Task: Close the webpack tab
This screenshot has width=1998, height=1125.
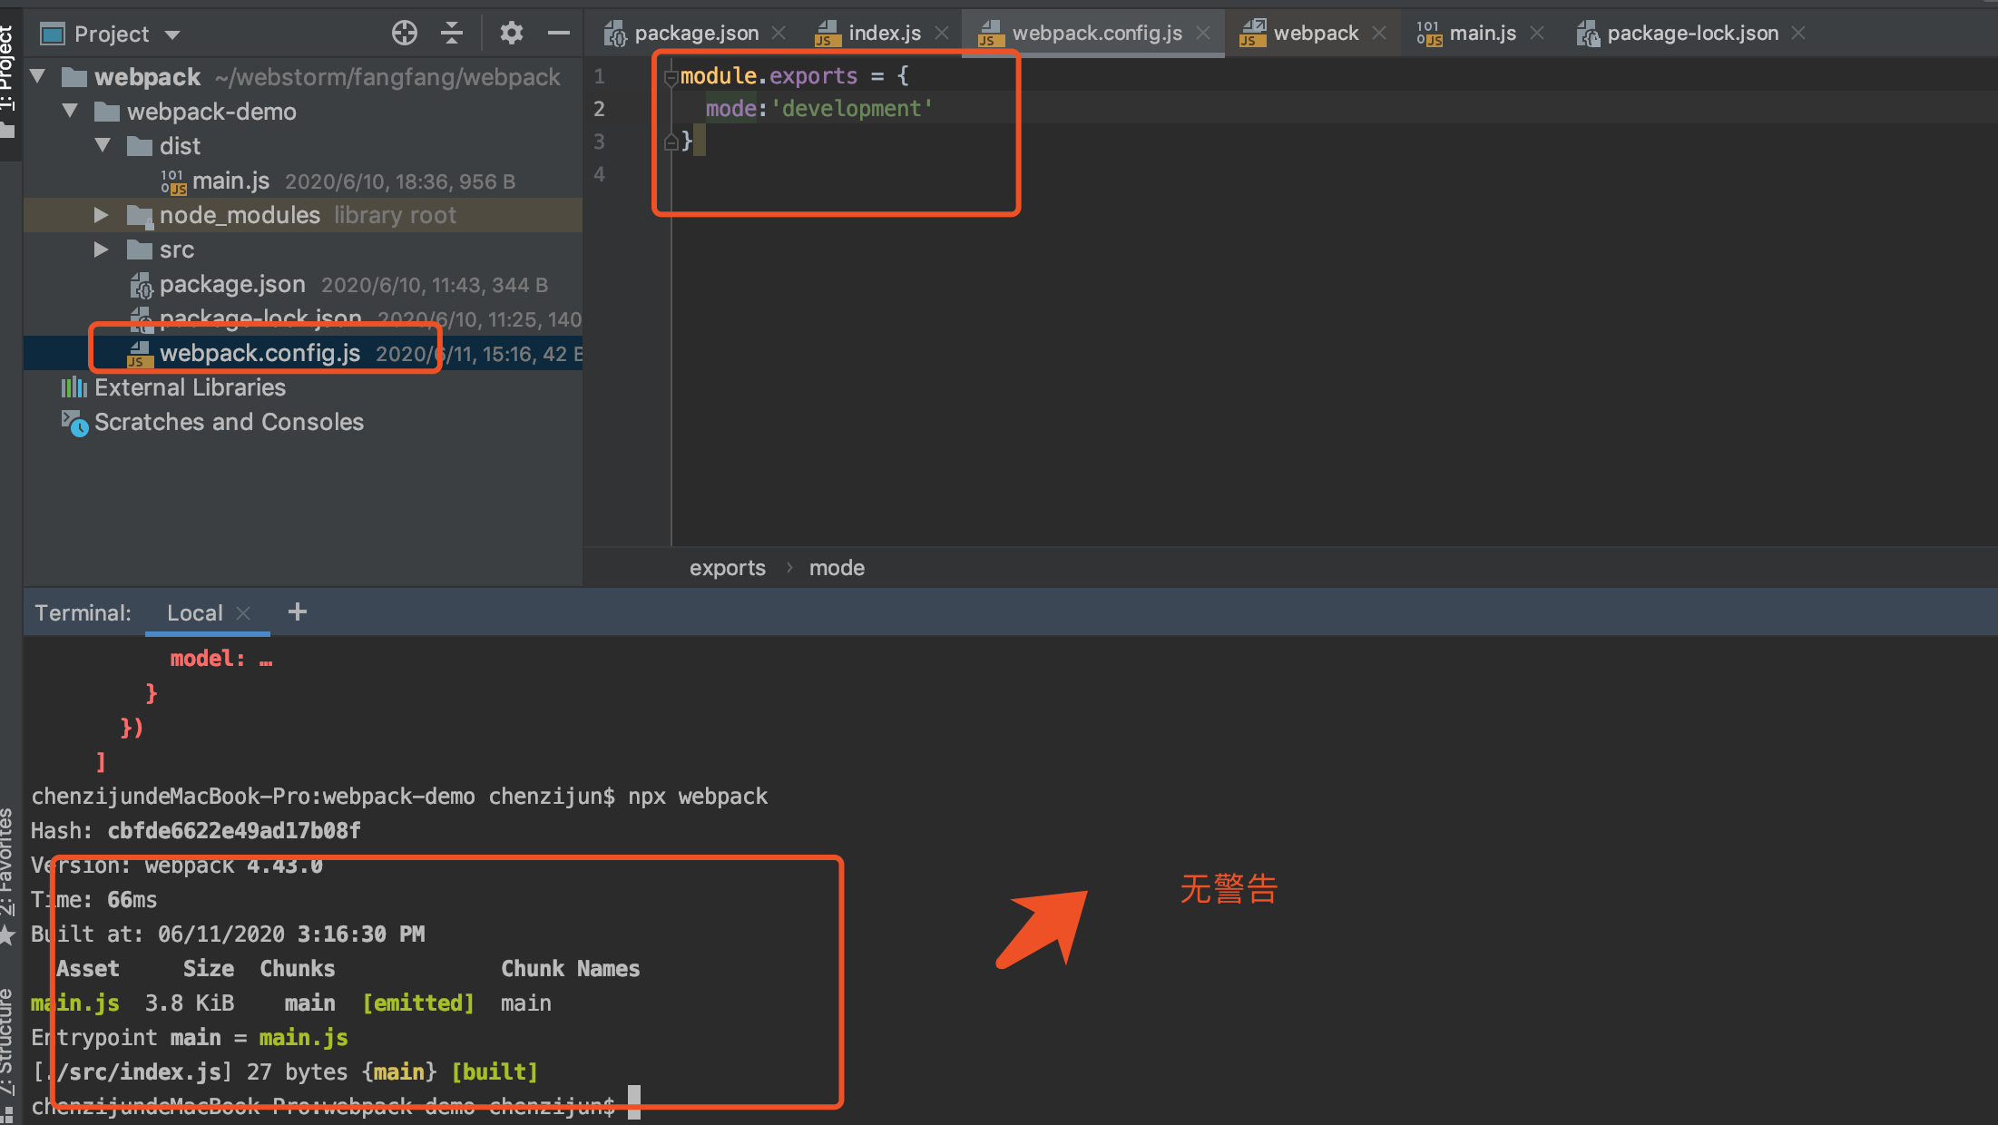Action: coord(1379,34)
